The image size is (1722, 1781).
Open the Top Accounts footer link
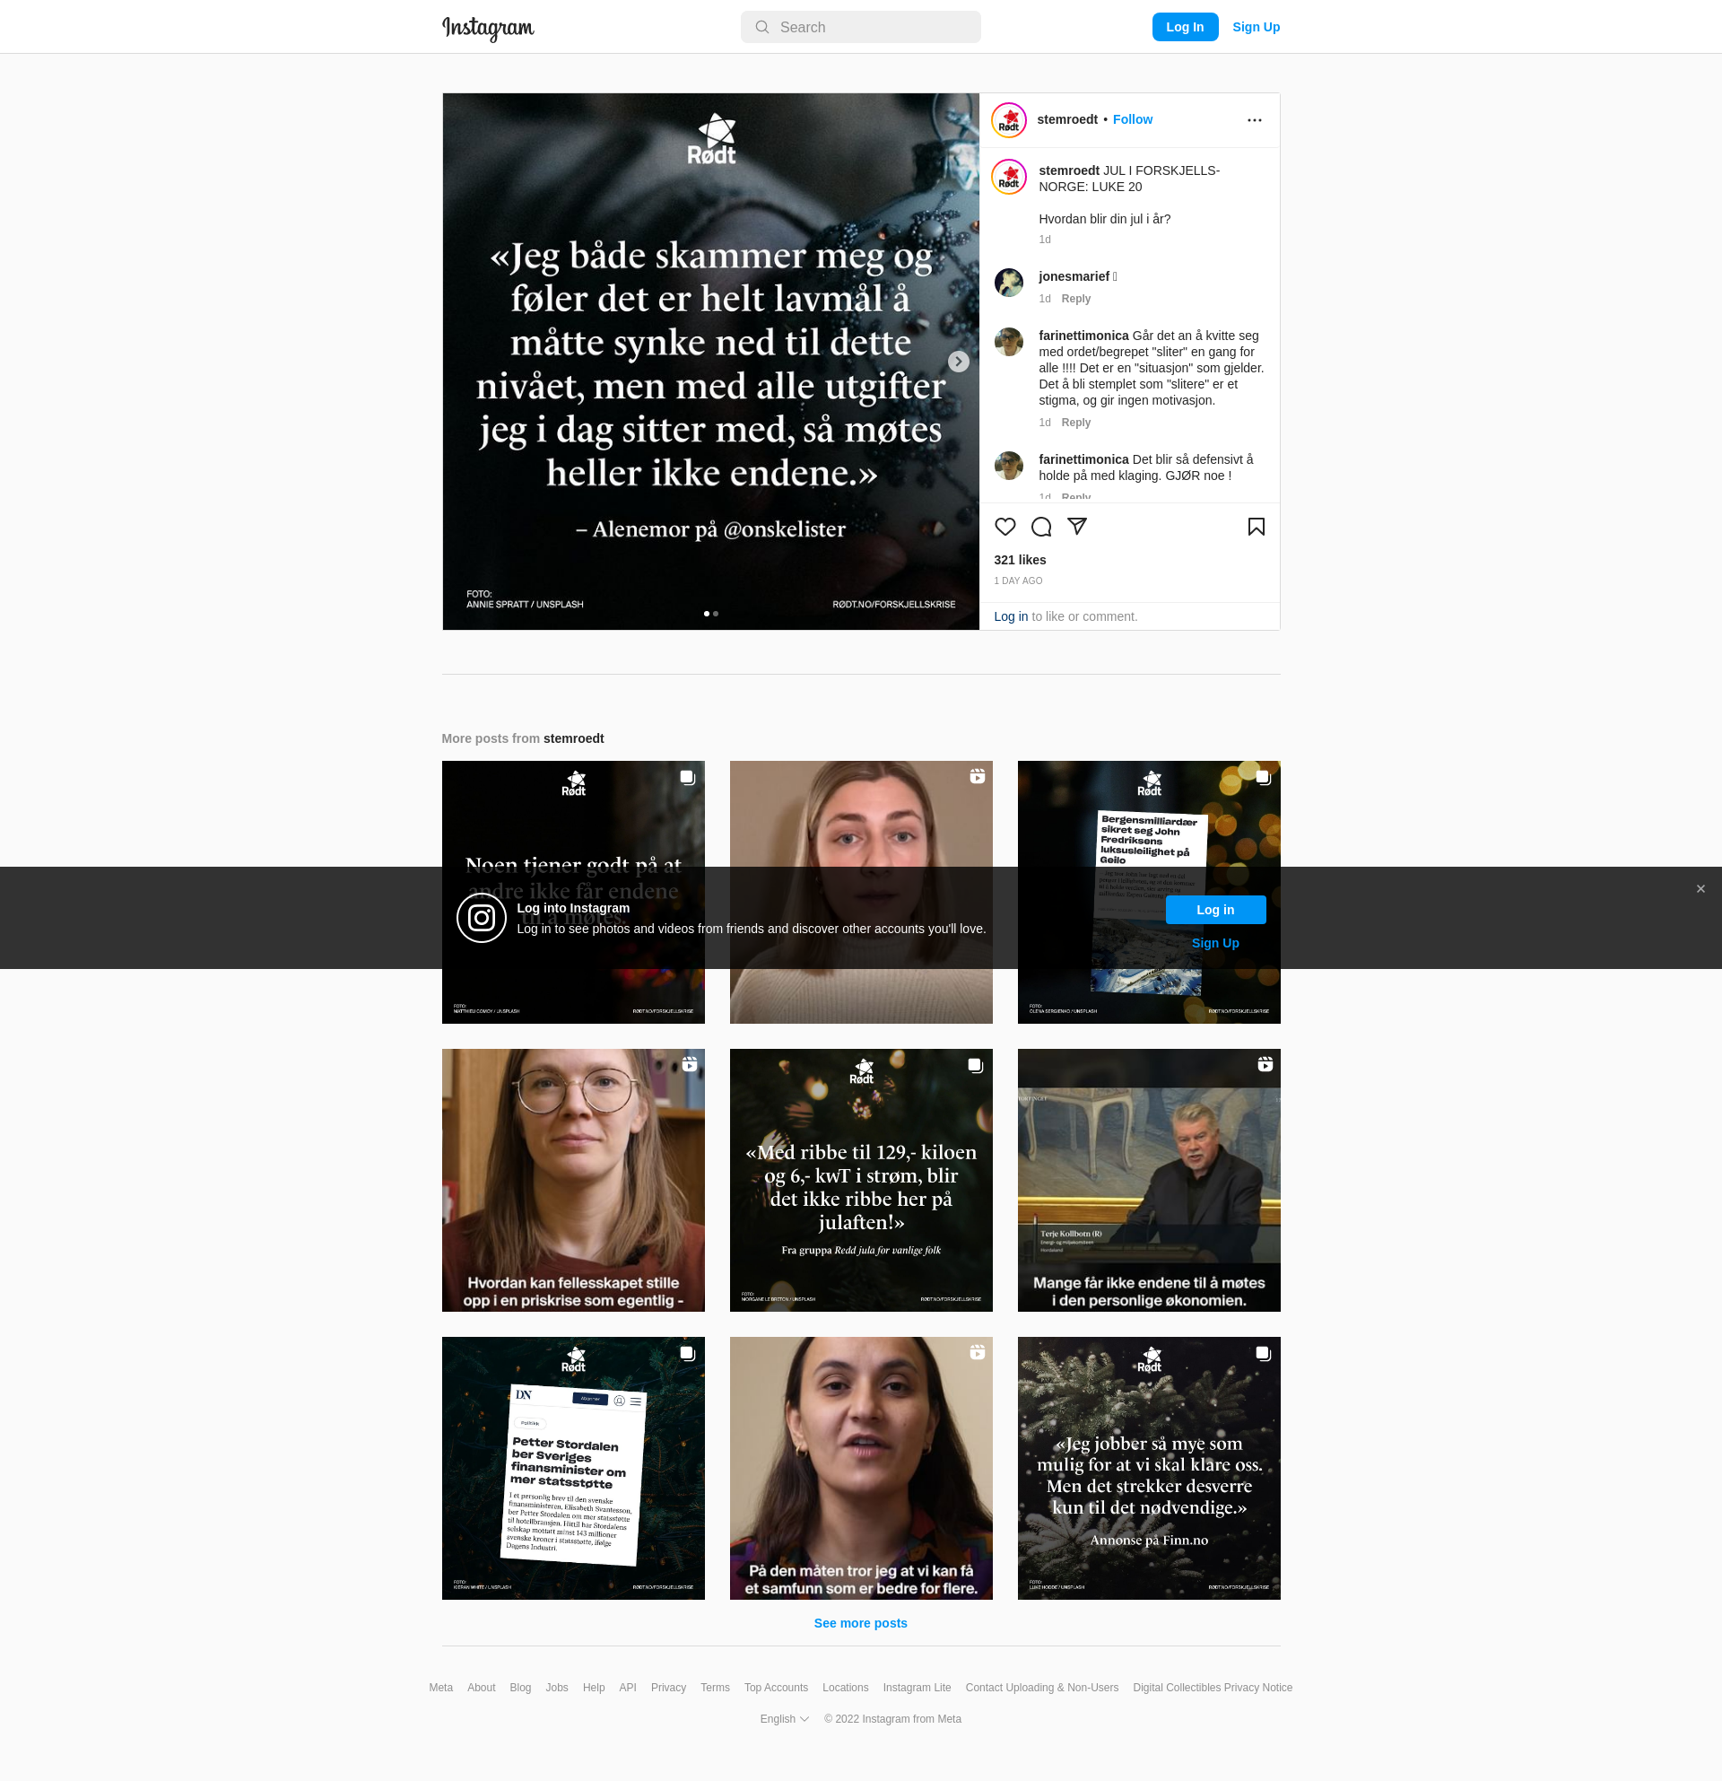pos(776,1688)
